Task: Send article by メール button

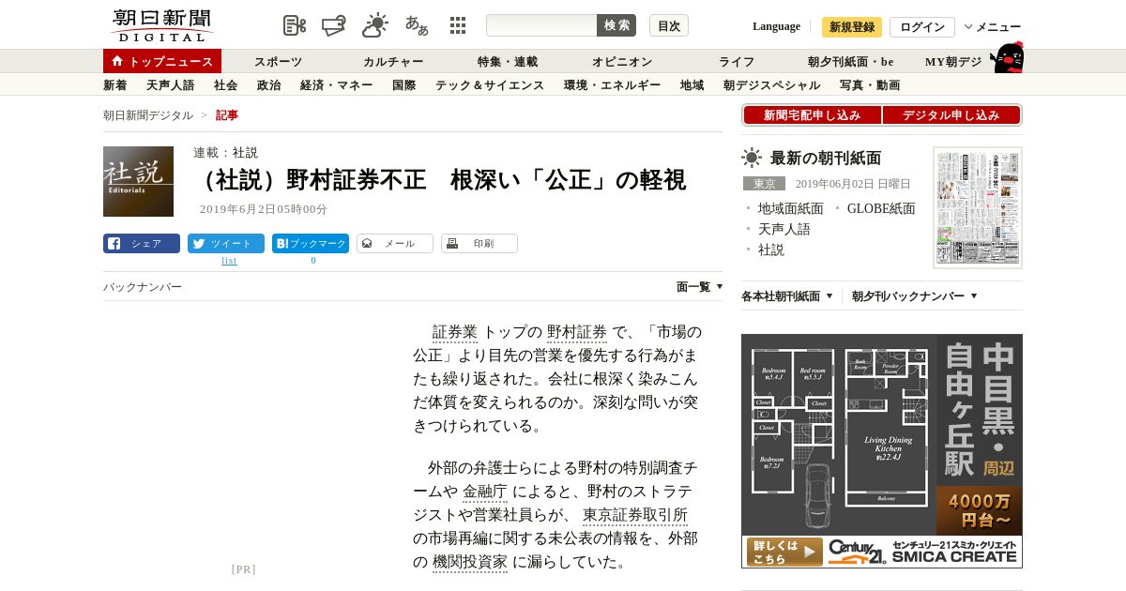Action: (395, 244)
